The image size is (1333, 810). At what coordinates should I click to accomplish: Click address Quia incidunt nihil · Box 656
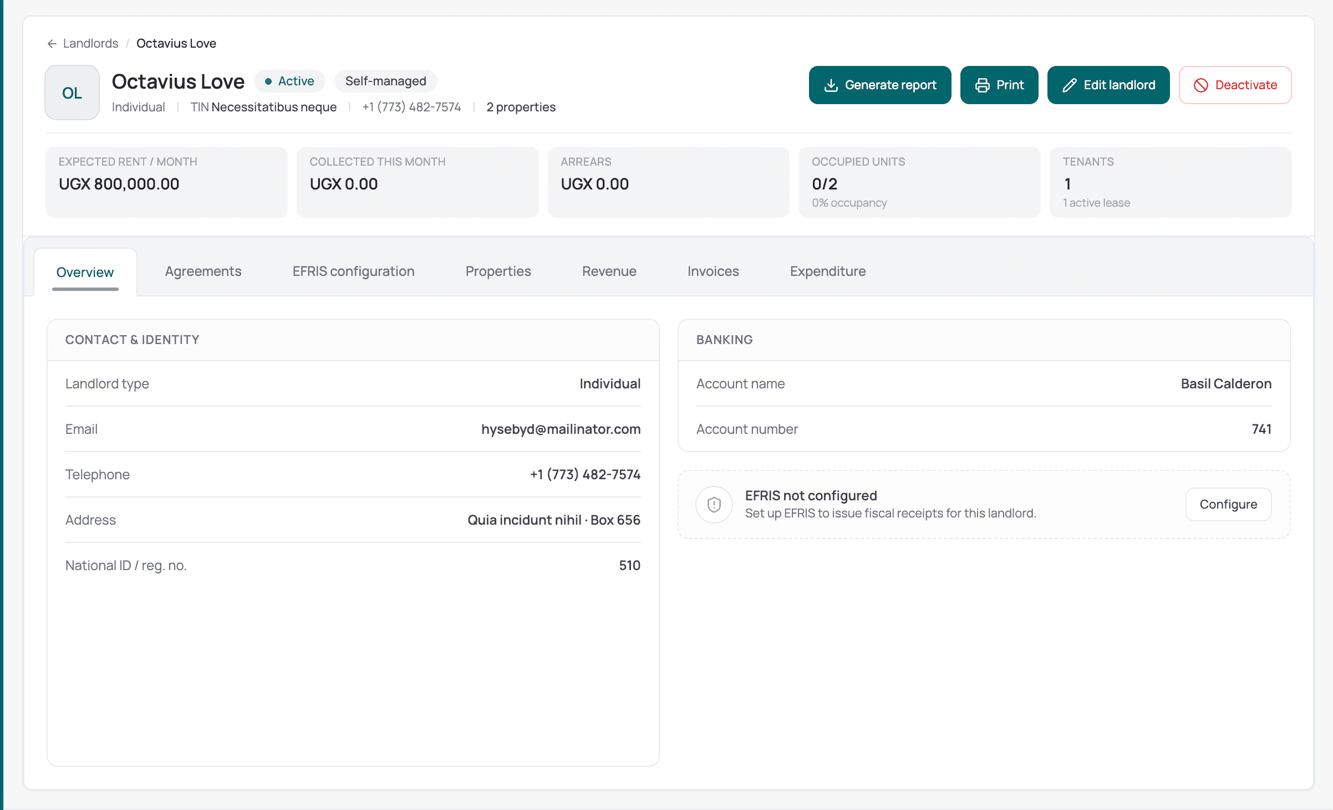coord(554,520)
